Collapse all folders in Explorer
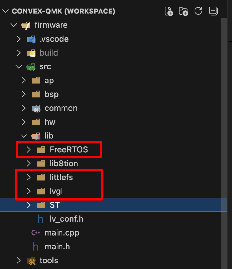This screenshot has height=269, width=232. tap(213, 11)
